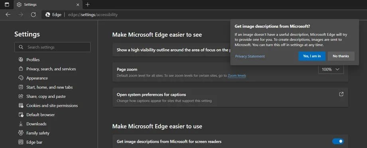367x148 pixels.
Task: Click the Edge bar sidebar icon
Action: pyautogui.click(x=21, y=142)
